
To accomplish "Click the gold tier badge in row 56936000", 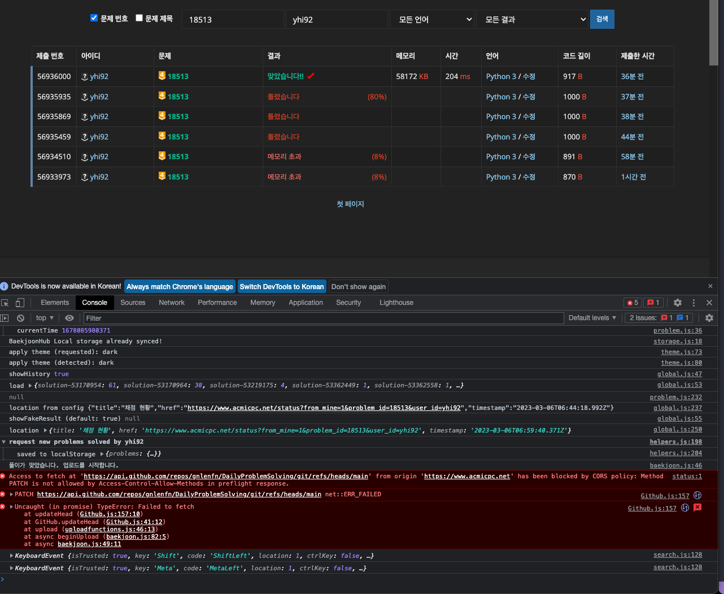I will pyautogui.click(x=162, y=76).
